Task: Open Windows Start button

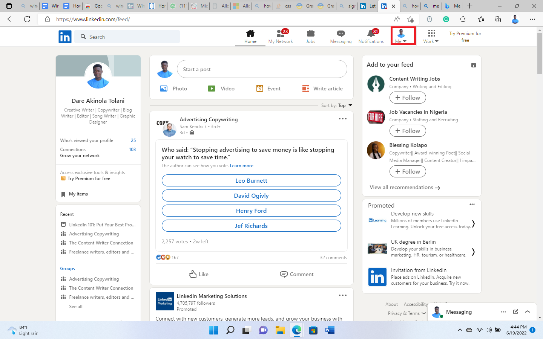Action: tap(213, 330)
